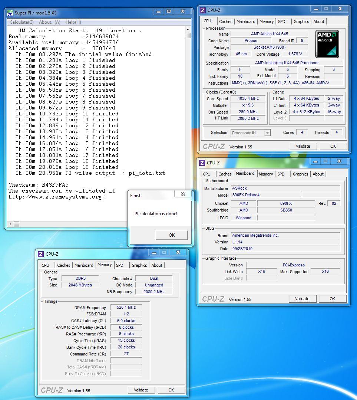Click the Core Speed value 4030.4 MHz
Image resolution: width=357 pixels, height=400 pixels.
click(248, 98)
